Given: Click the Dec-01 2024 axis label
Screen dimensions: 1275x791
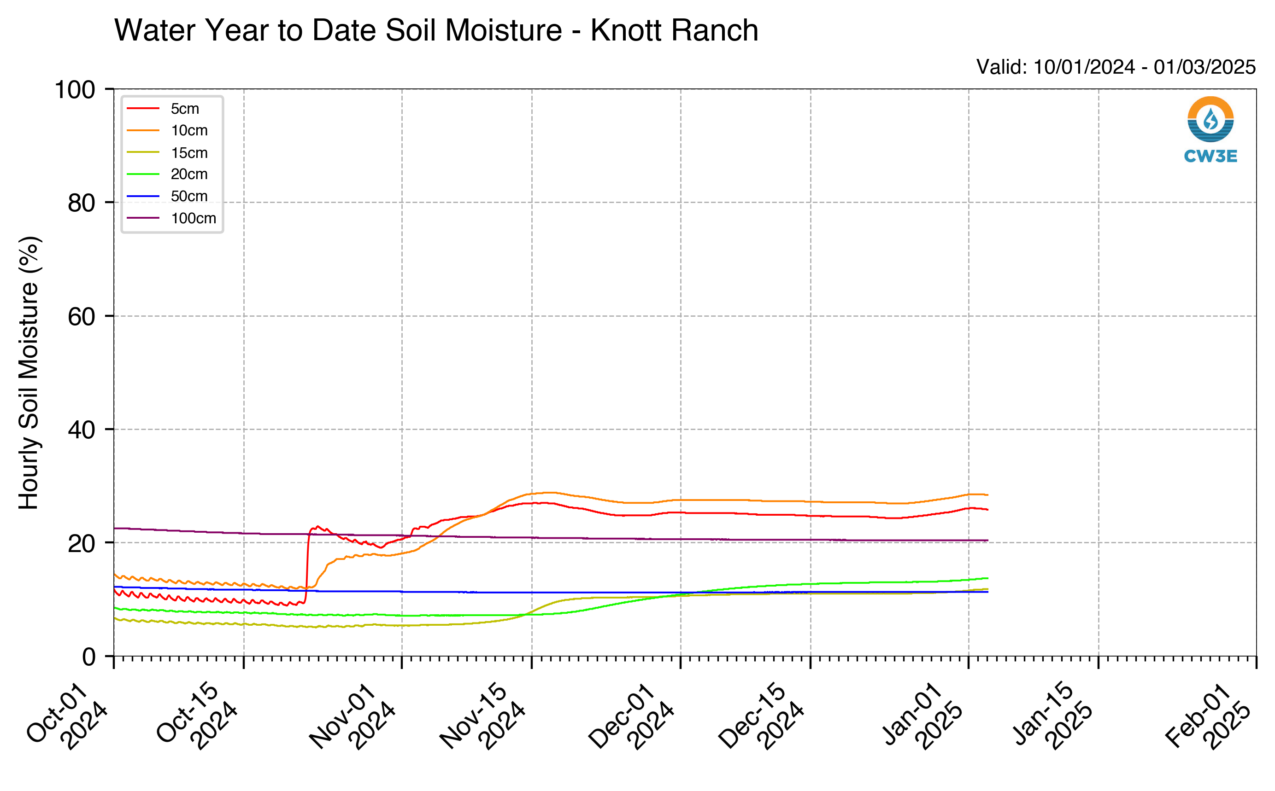Looking at the screenshot, I should (631, 715).
